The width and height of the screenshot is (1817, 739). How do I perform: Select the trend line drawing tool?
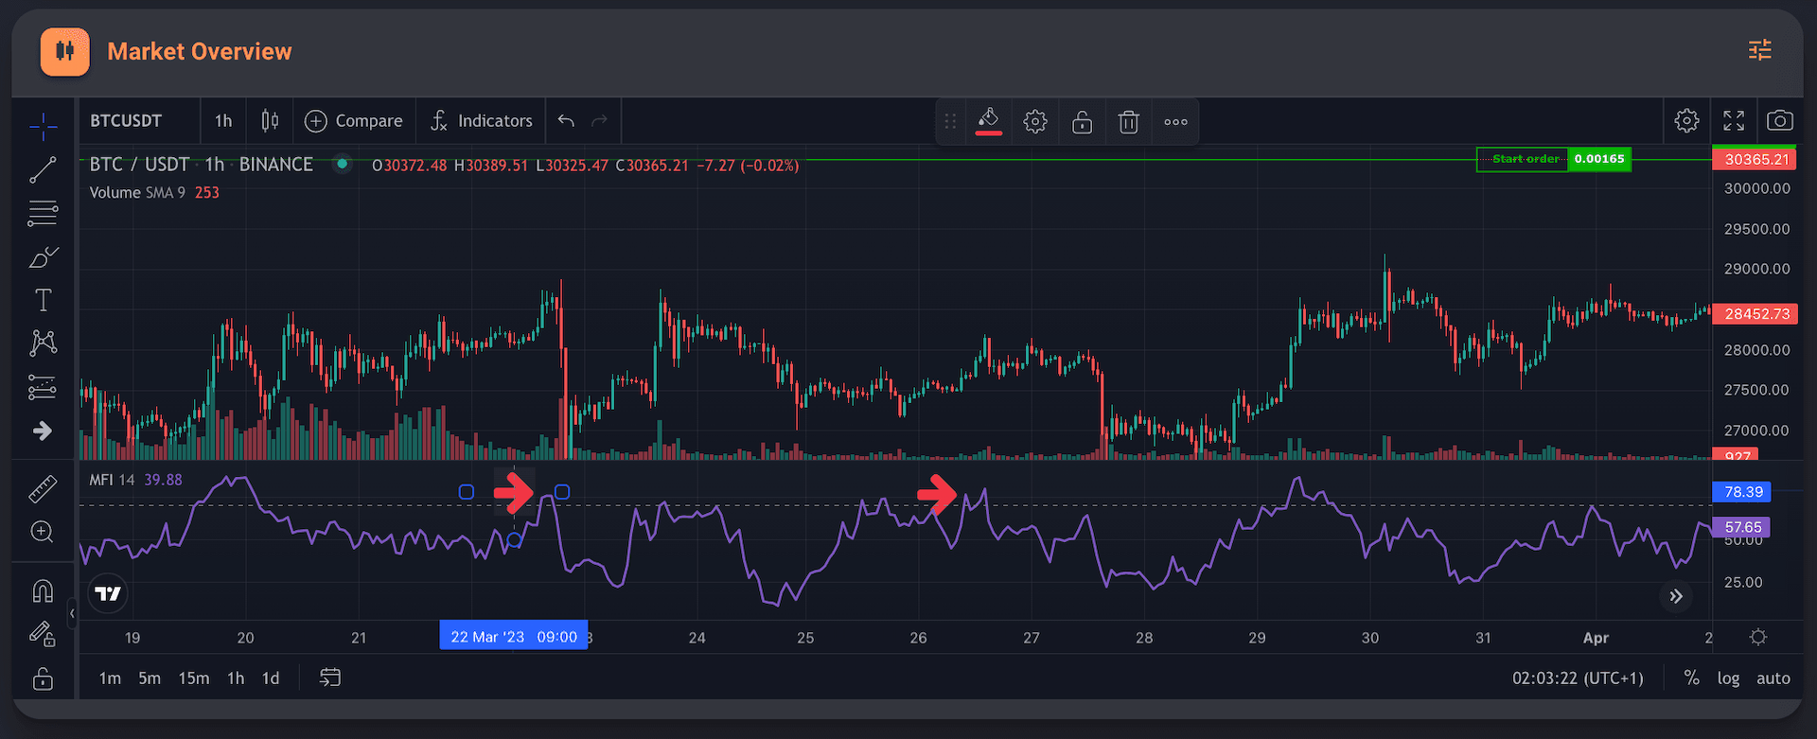43,170
